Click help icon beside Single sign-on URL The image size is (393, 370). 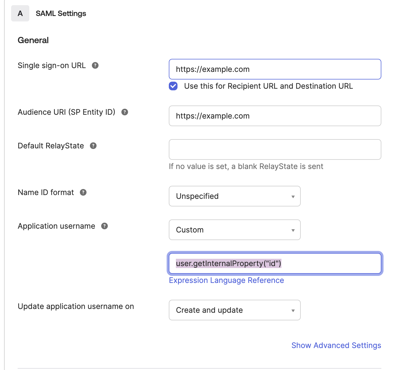(x=95, y=65)
